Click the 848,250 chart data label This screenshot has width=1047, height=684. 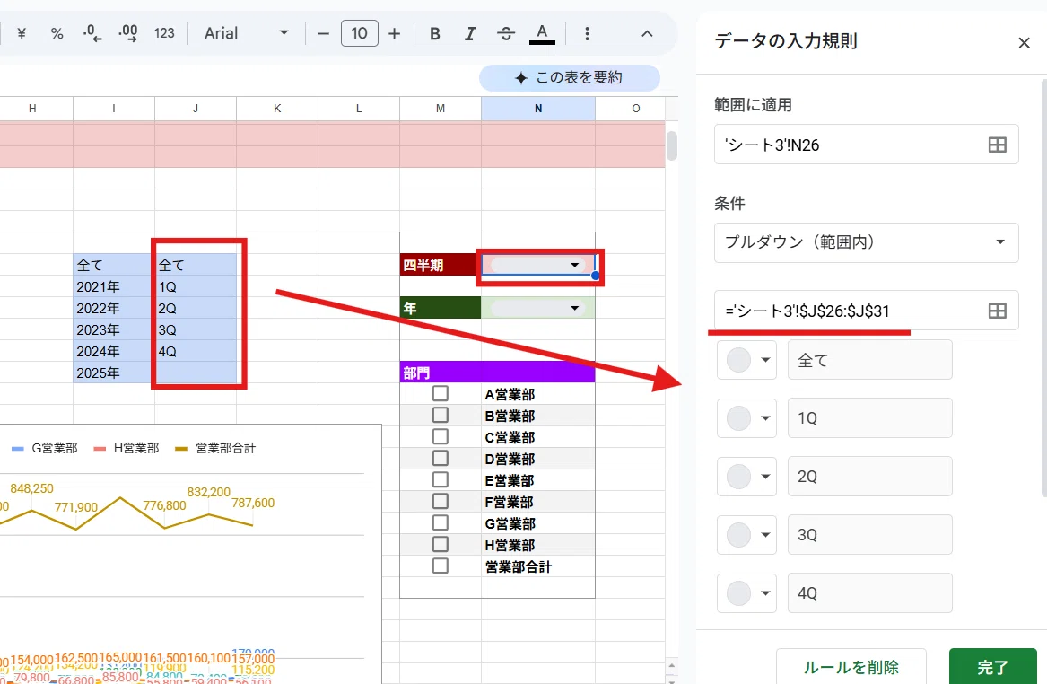[x=31, y=489]
